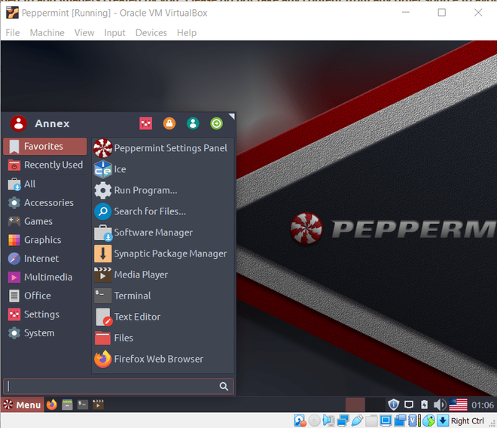
Task: Click media player launcher in panel
Action: (x=98, y=405)
